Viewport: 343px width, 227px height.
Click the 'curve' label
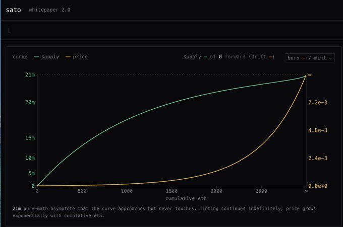20,57
